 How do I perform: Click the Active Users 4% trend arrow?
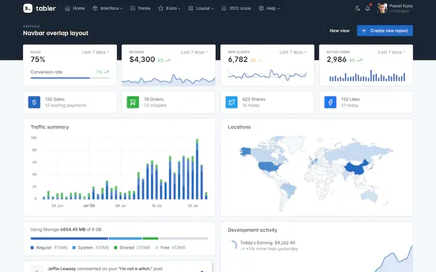pyautogui.click(x=360, y=61)
